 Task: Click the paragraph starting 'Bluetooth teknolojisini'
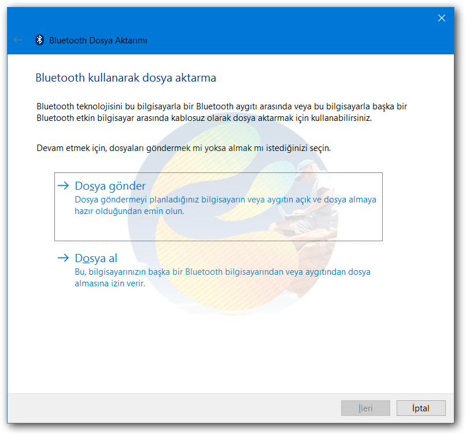point(221,112)
